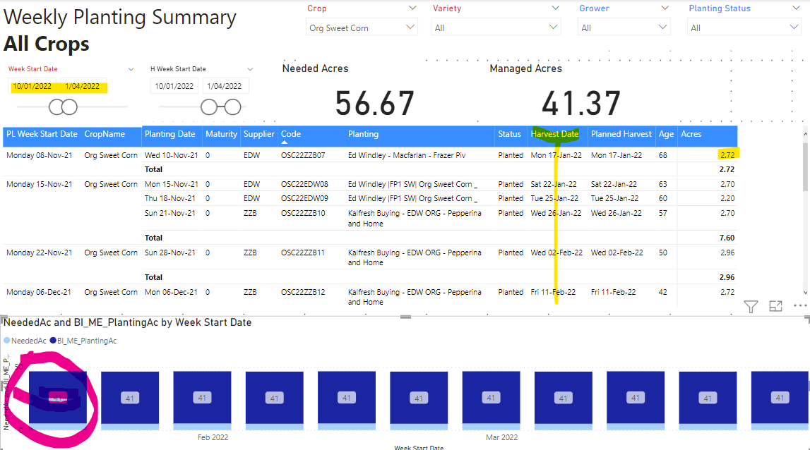Click the table scrollbar down arrow
The image size is (810, 450).
pyautogui.click(x=805, y=292)
